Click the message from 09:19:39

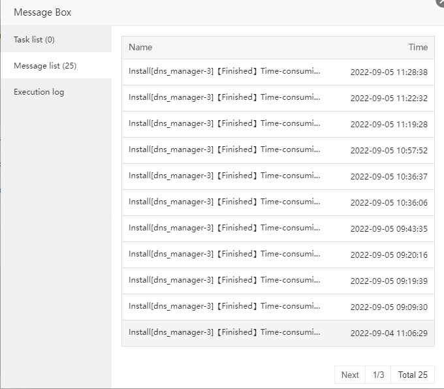(225, 281)
